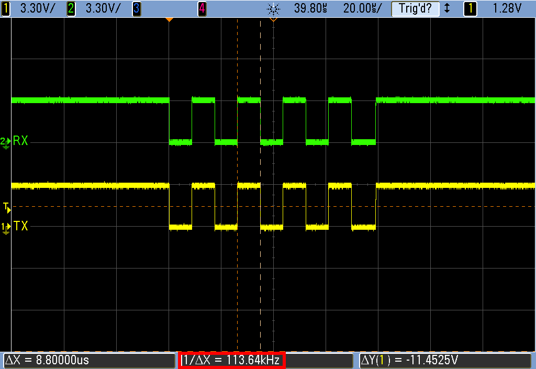Screen dimensions: 536x369
Task: Click the Trig'd? status button
Action: tap(415, 8)
